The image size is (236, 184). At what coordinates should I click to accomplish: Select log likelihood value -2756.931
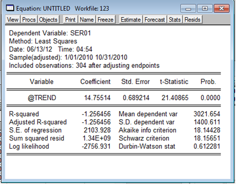pyautogui.click(x=96, y=146)
